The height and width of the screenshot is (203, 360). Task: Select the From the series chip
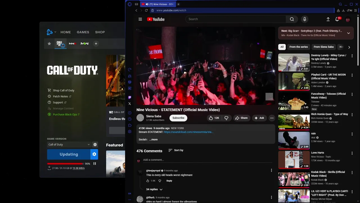(299, 47)
